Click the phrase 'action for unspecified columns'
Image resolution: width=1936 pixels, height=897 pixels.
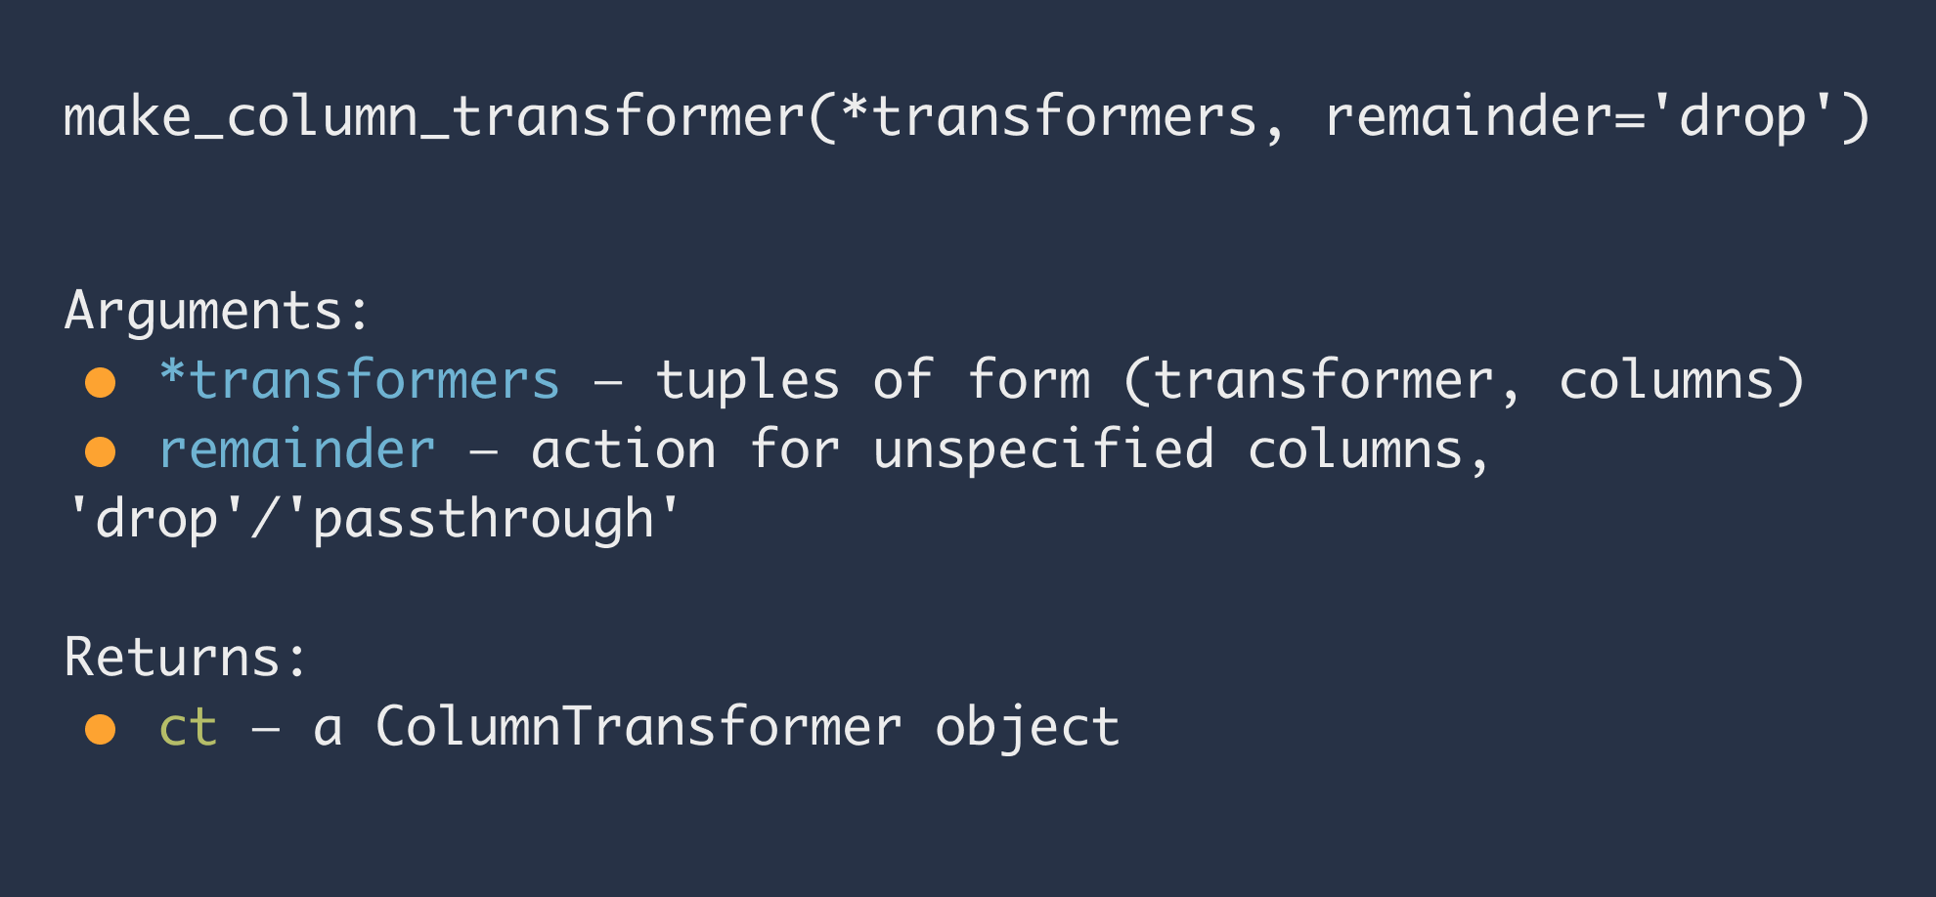pyautogui.click(x=997, y=449)
